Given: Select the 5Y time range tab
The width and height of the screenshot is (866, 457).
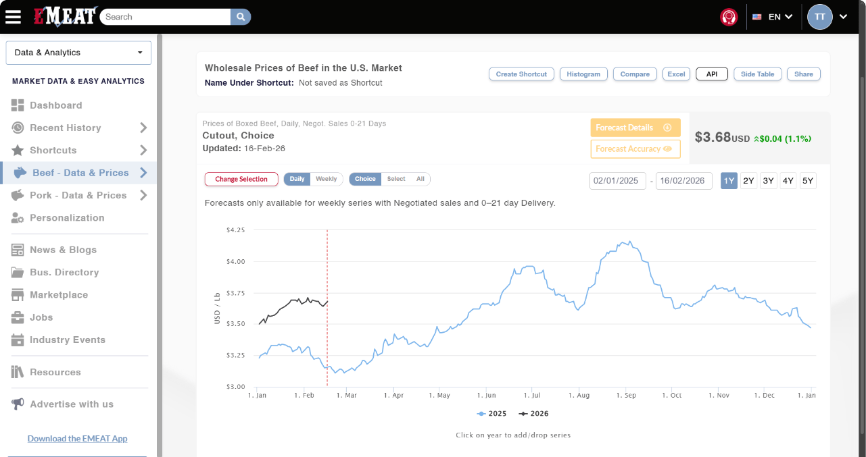Looking at the screenshot, I should [x=808, y=180].
